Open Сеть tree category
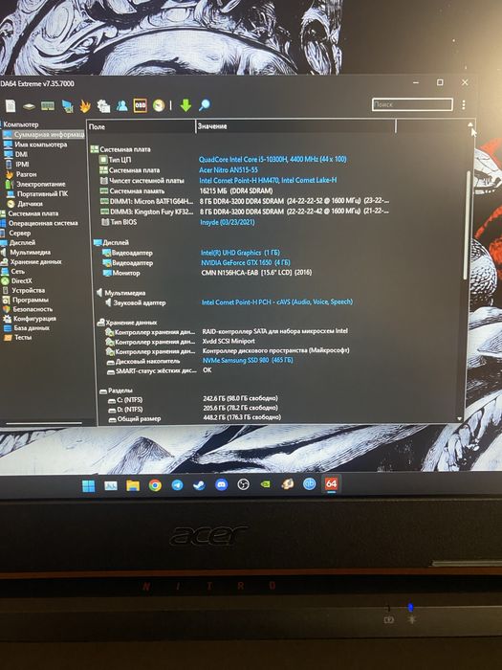 point(12,272)
